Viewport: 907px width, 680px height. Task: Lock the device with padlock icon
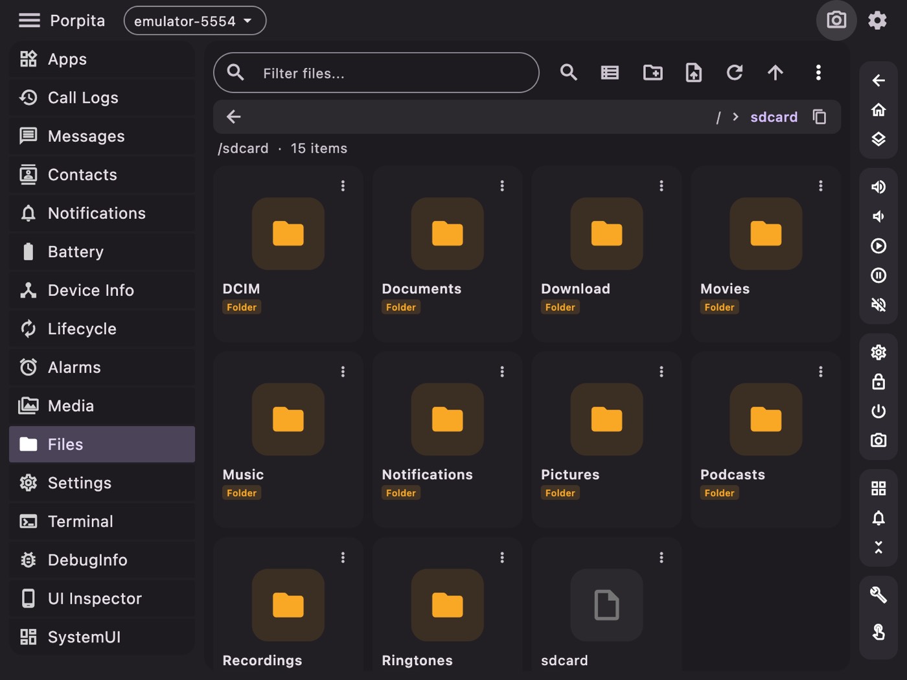(878, 381)
